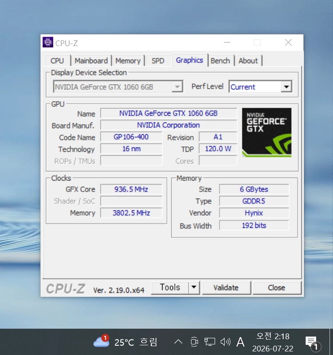This screenshot has height=355, width=333.
Task: Click the Meet Now camera tray icon
Action: pos(194,342)
